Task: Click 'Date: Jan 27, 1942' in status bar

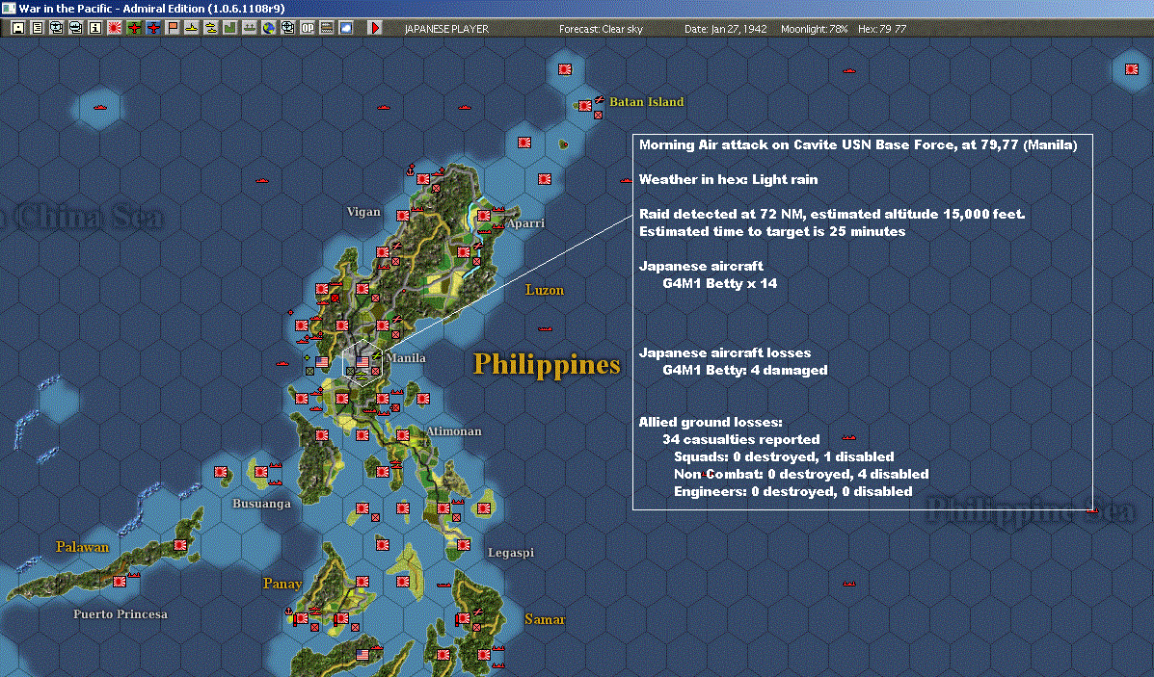Action: click(726, 29)
